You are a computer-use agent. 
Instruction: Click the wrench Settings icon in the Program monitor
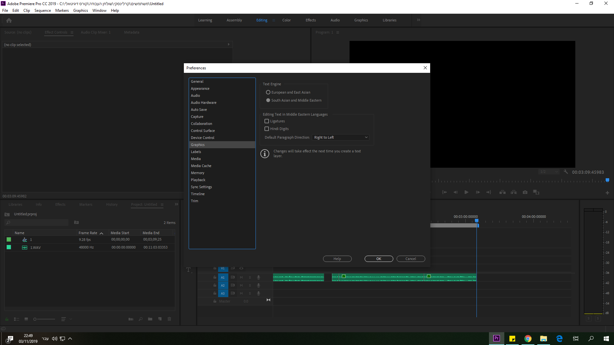point(566,172)
